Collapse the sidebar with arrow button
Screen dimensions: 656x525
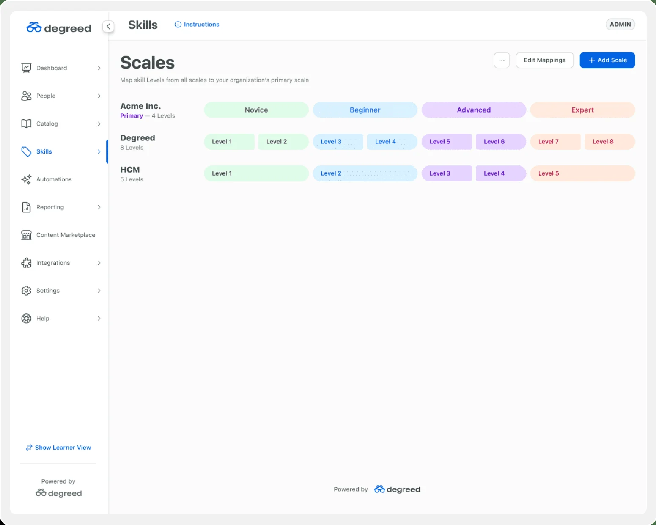click(108, 26)
